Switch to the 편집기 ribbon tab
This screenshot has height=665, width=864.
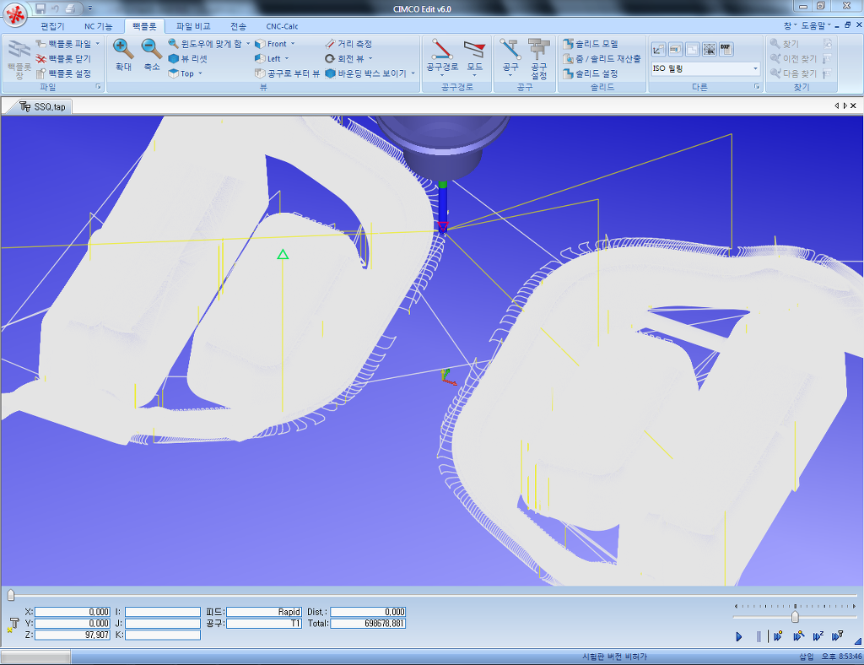52,26
